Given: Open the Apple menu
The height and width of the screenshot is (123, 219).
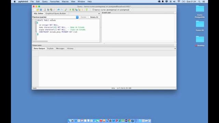Looking at the screenshot, I should (15, 1).
